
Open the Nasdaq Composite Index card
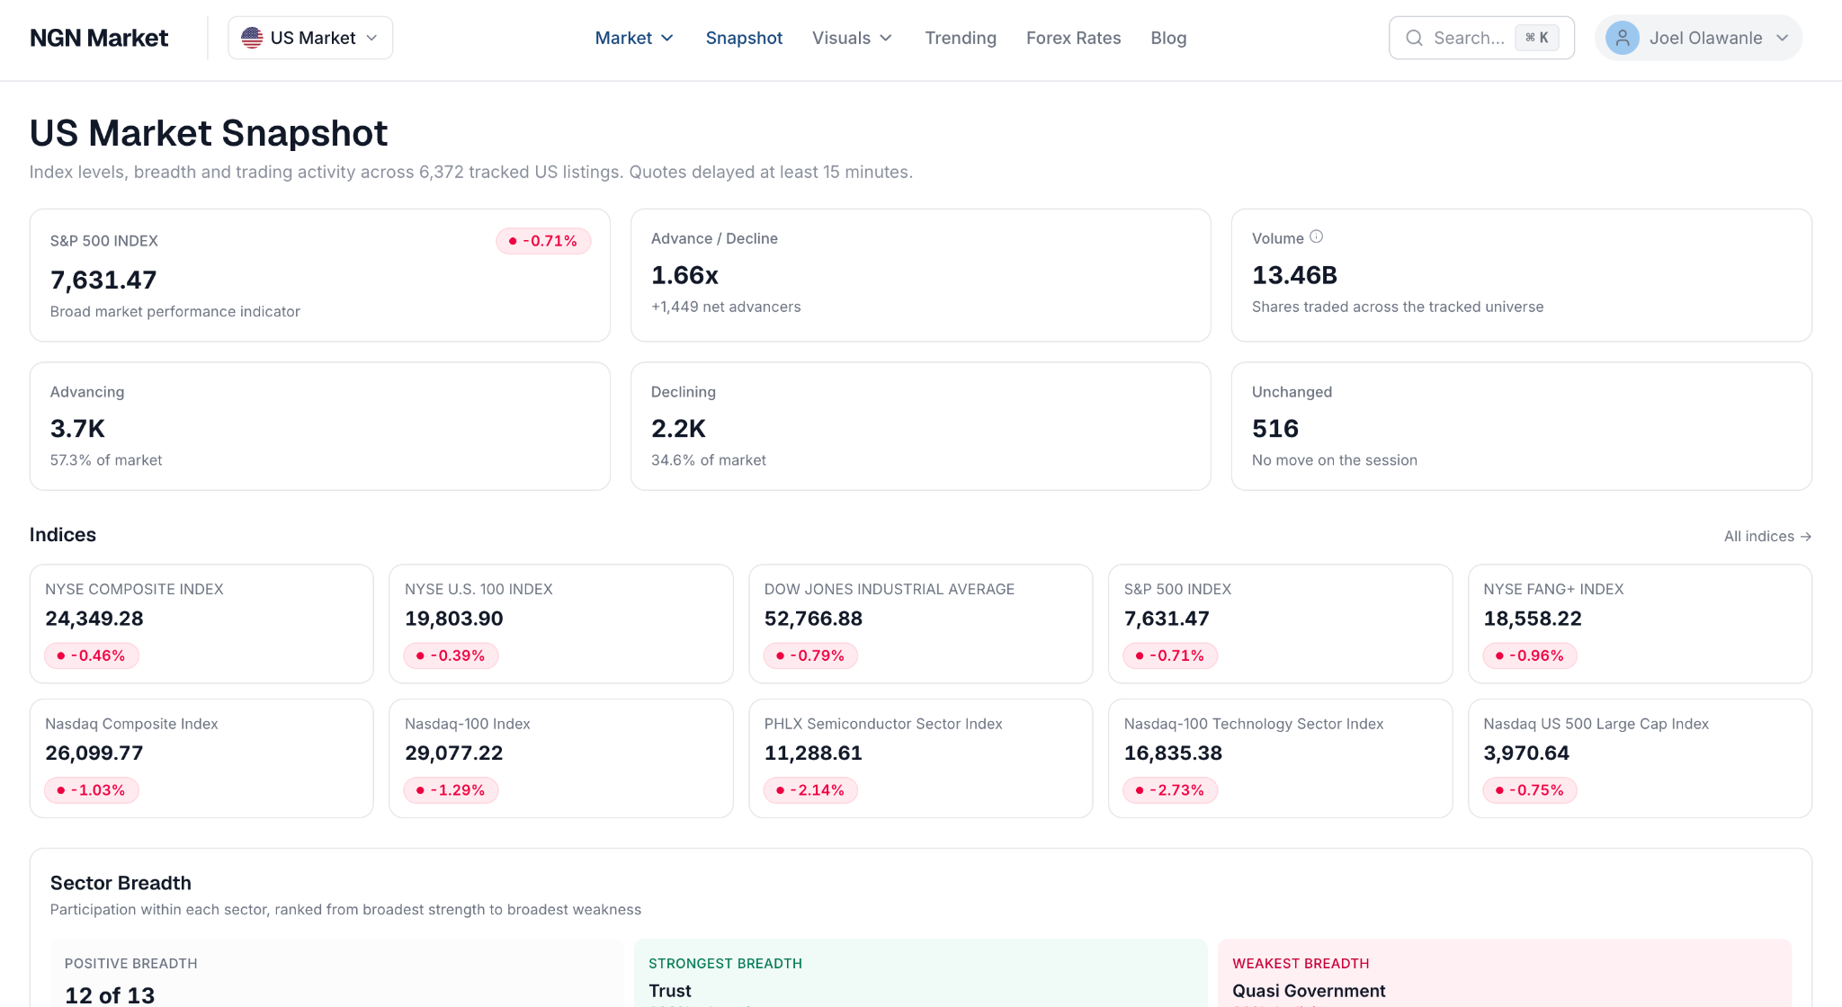(x=201, y=759)
